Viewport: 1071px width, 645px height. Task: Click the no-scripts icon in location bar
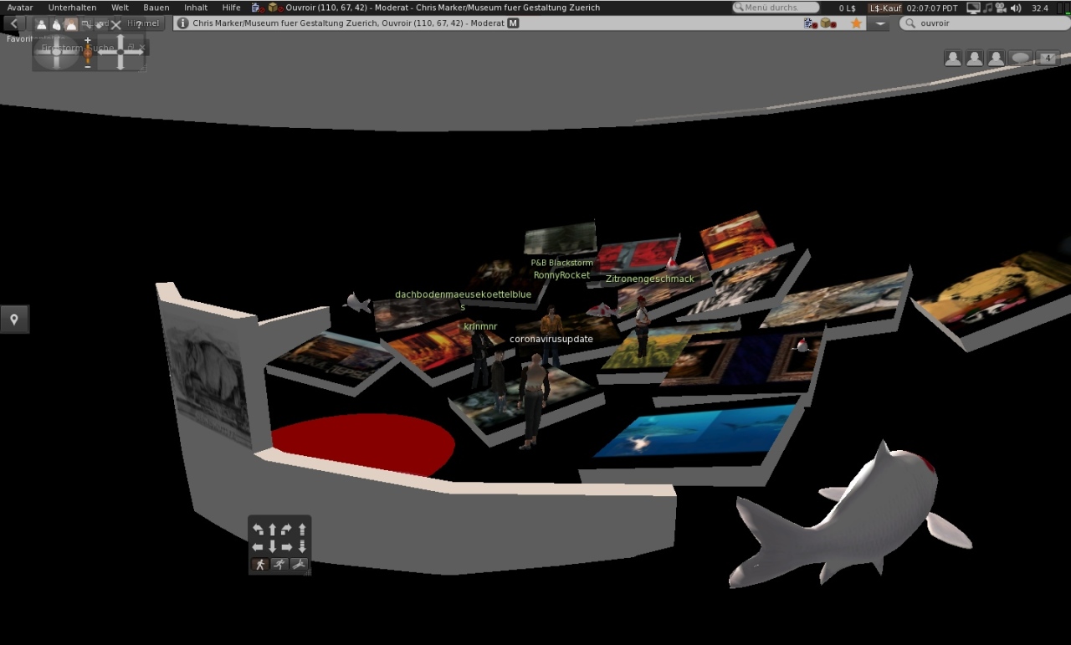tap(811, 23)
